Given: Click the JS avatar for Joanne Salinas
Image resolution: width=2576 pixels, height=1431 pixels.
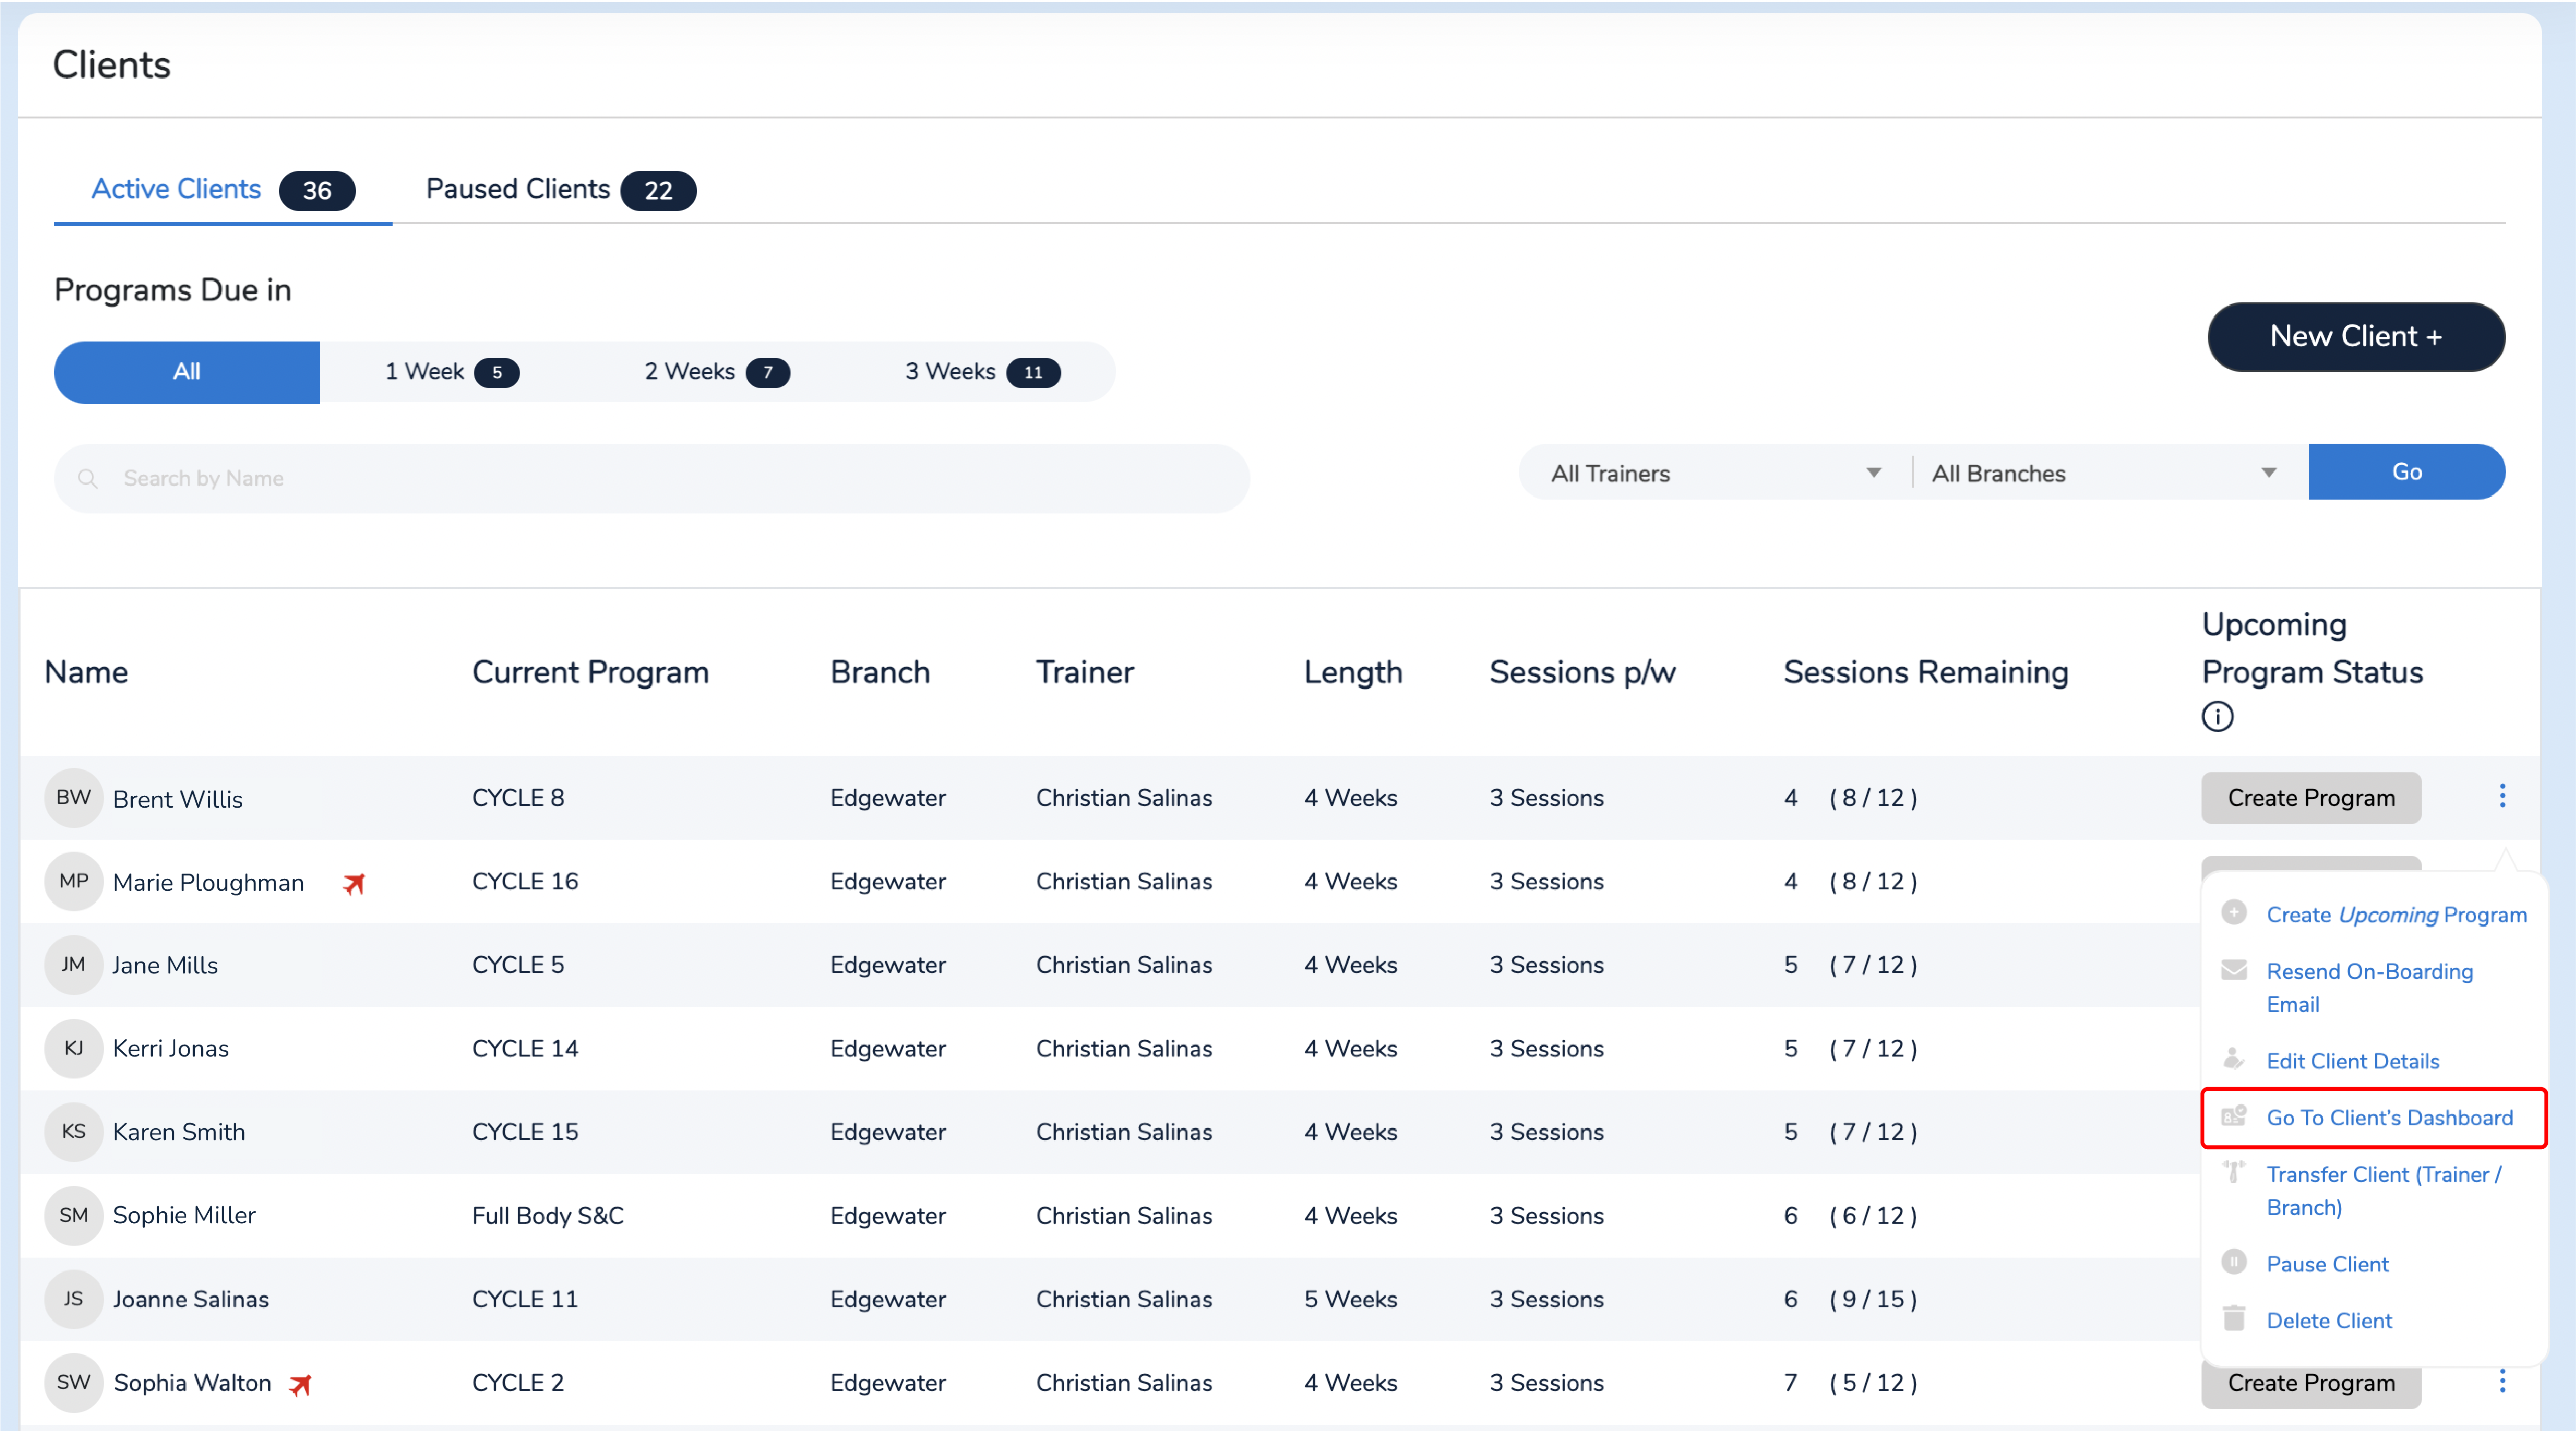Looking at the screenshot, I should pos(73,1299).
